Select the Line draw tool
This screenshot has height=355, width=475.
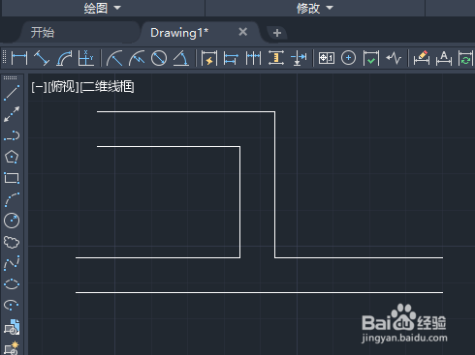(12, 93)
